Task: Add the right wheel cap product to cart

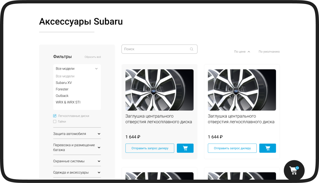Action: (268, 148)
